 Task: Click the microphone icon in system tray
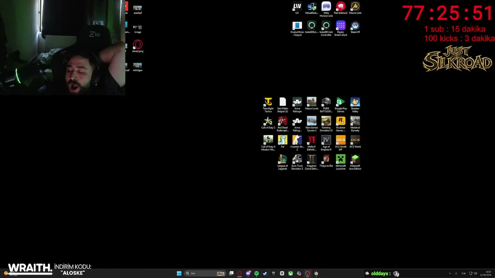(456, 273)
